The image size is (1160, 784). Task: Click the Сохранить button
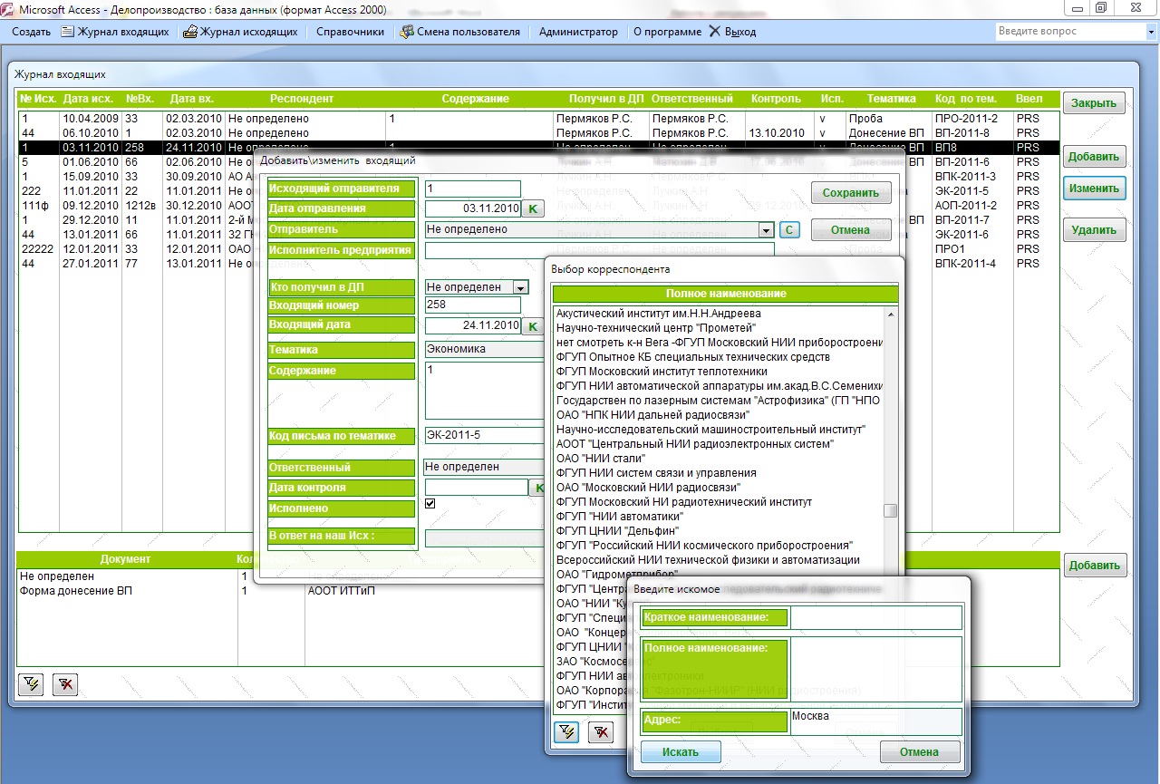[851, 193]
